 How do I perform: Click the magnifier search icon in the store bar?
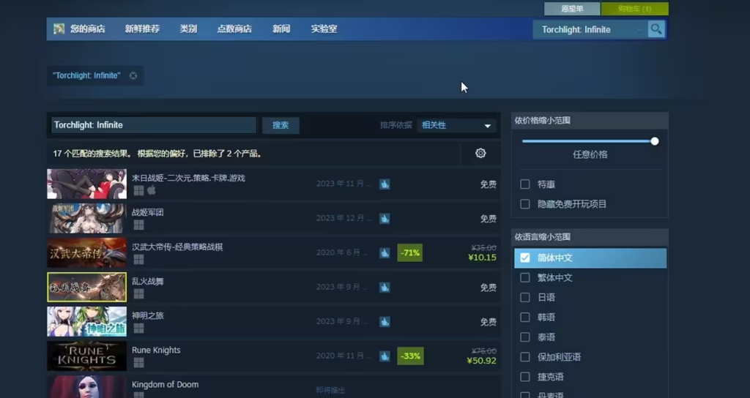[x=656, y=29]
